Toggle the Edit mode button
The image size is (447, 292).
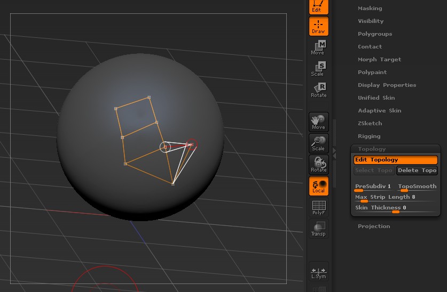pyautogui.click(x=318, y=6)
